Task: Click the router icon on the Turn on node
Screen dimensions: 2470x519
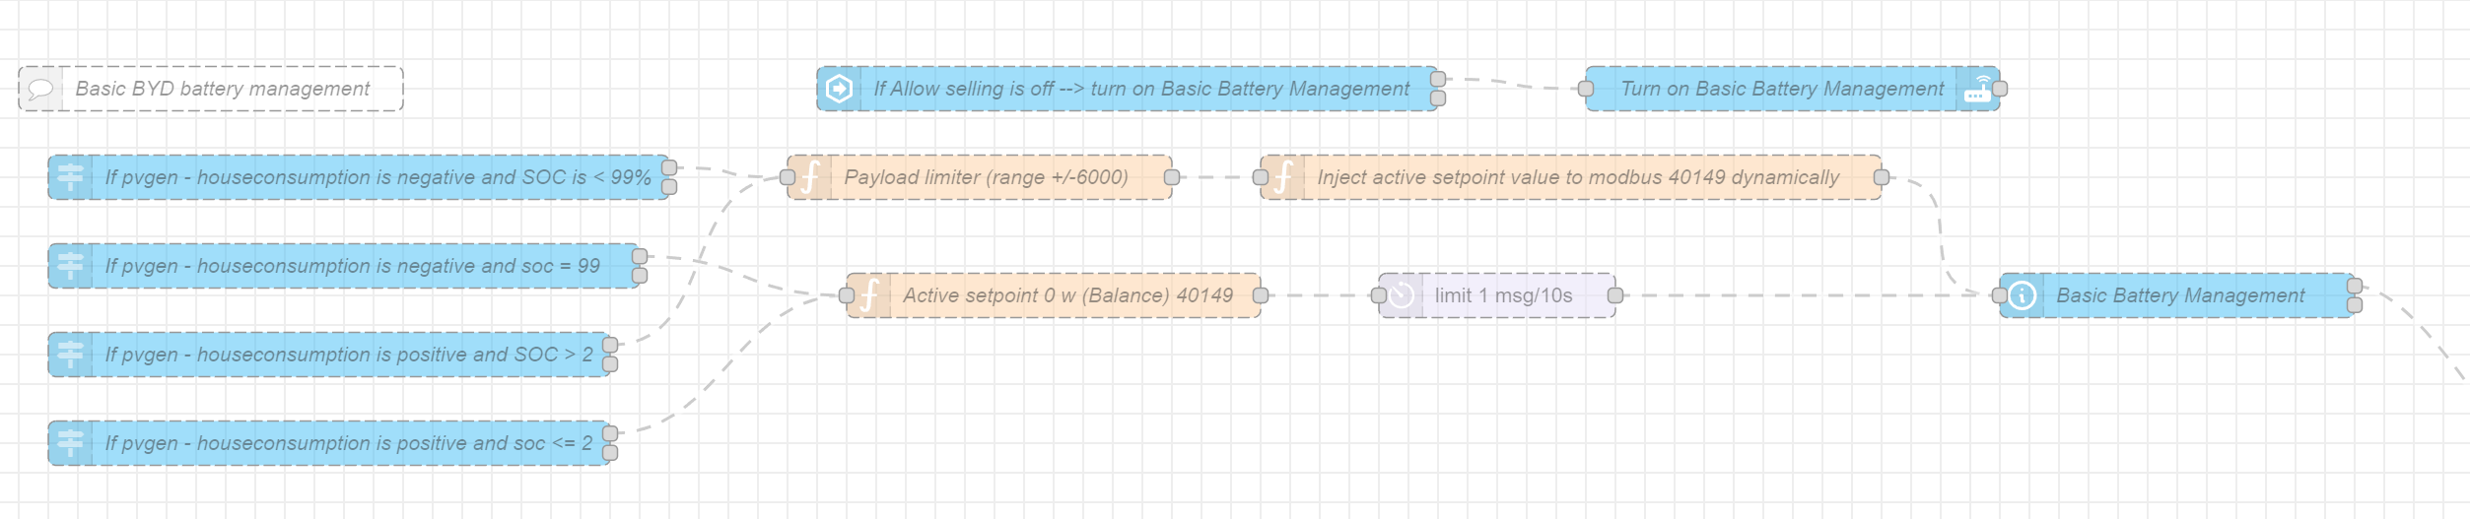Action: click(1976, 89)
